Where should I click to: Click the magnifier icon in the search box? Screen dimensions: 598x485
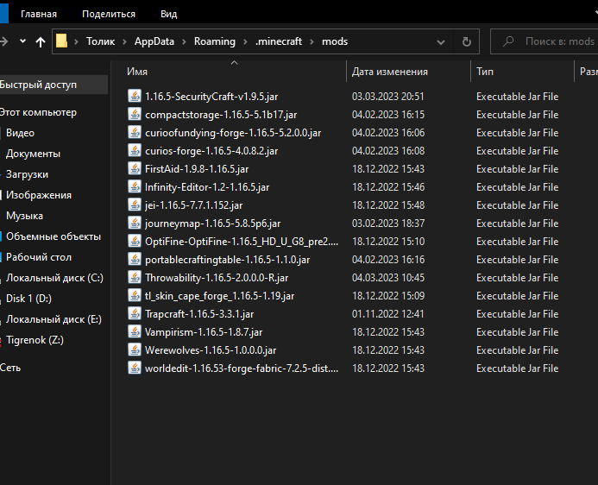point(508,41)
